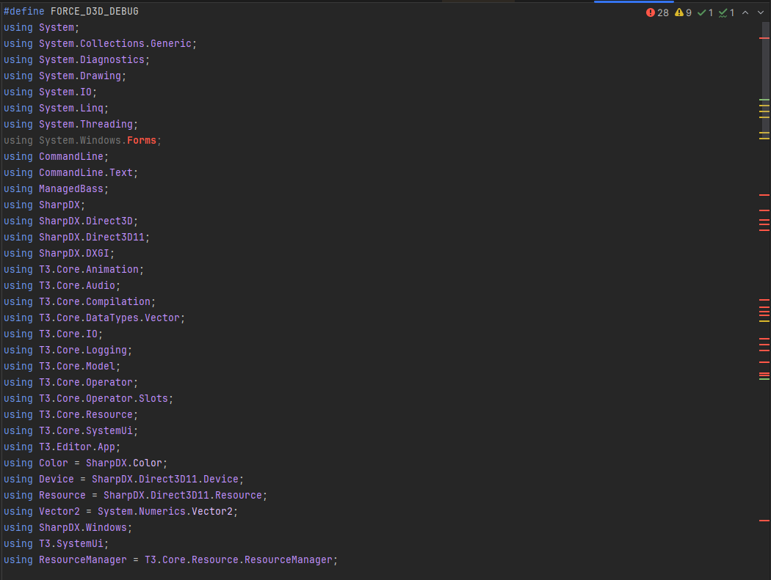
Task: Click 'System.Diagnostics' namespace
Action: 92,60
